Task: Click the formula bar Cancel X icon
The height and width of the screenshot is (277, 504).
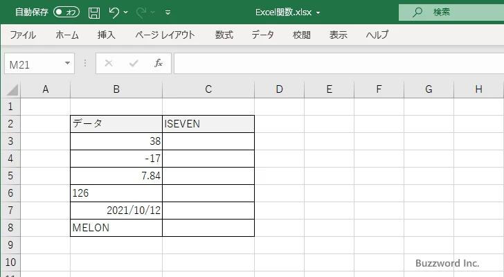Action: (109, 63)
